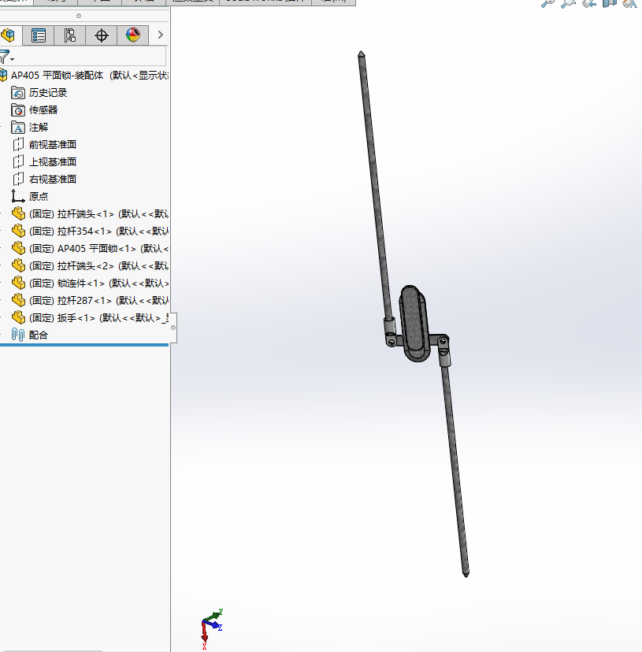Click the 上视基准面 plane icon
Viewport: 642px width, 652px height.
(x=18, y=161)
